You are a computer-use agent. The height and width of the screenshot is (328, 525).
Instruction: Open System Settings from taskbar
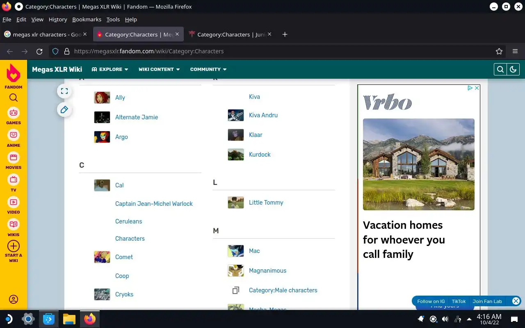28,319
